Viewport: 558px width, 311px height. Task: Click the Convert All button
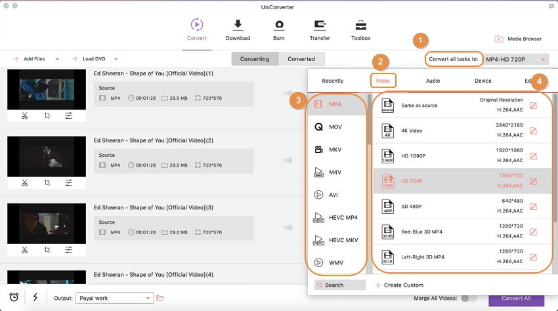pos(517,299)
